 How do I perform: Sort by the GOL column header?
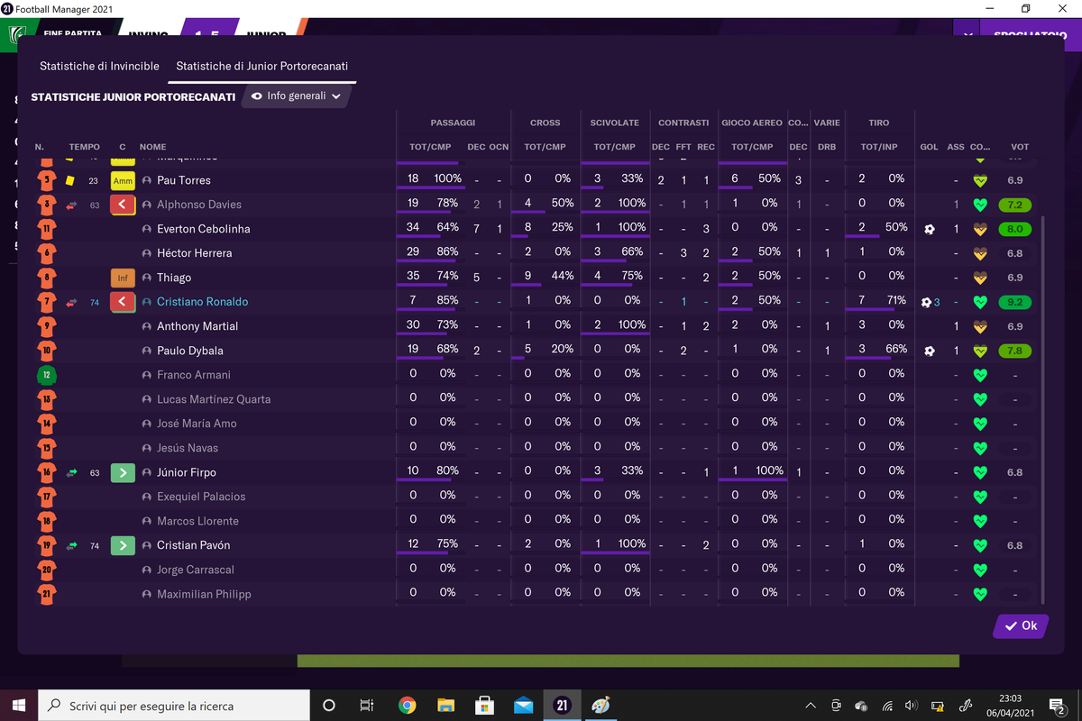point(929,147)
